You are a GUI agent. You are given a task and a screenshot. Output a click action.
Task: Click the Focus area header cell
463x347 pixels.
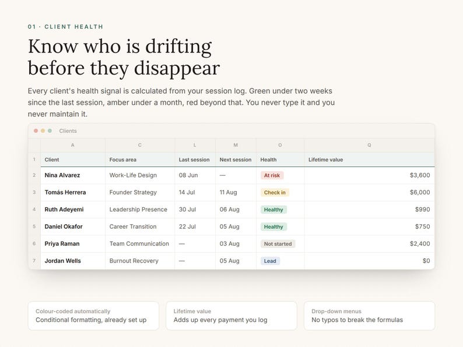140,160
